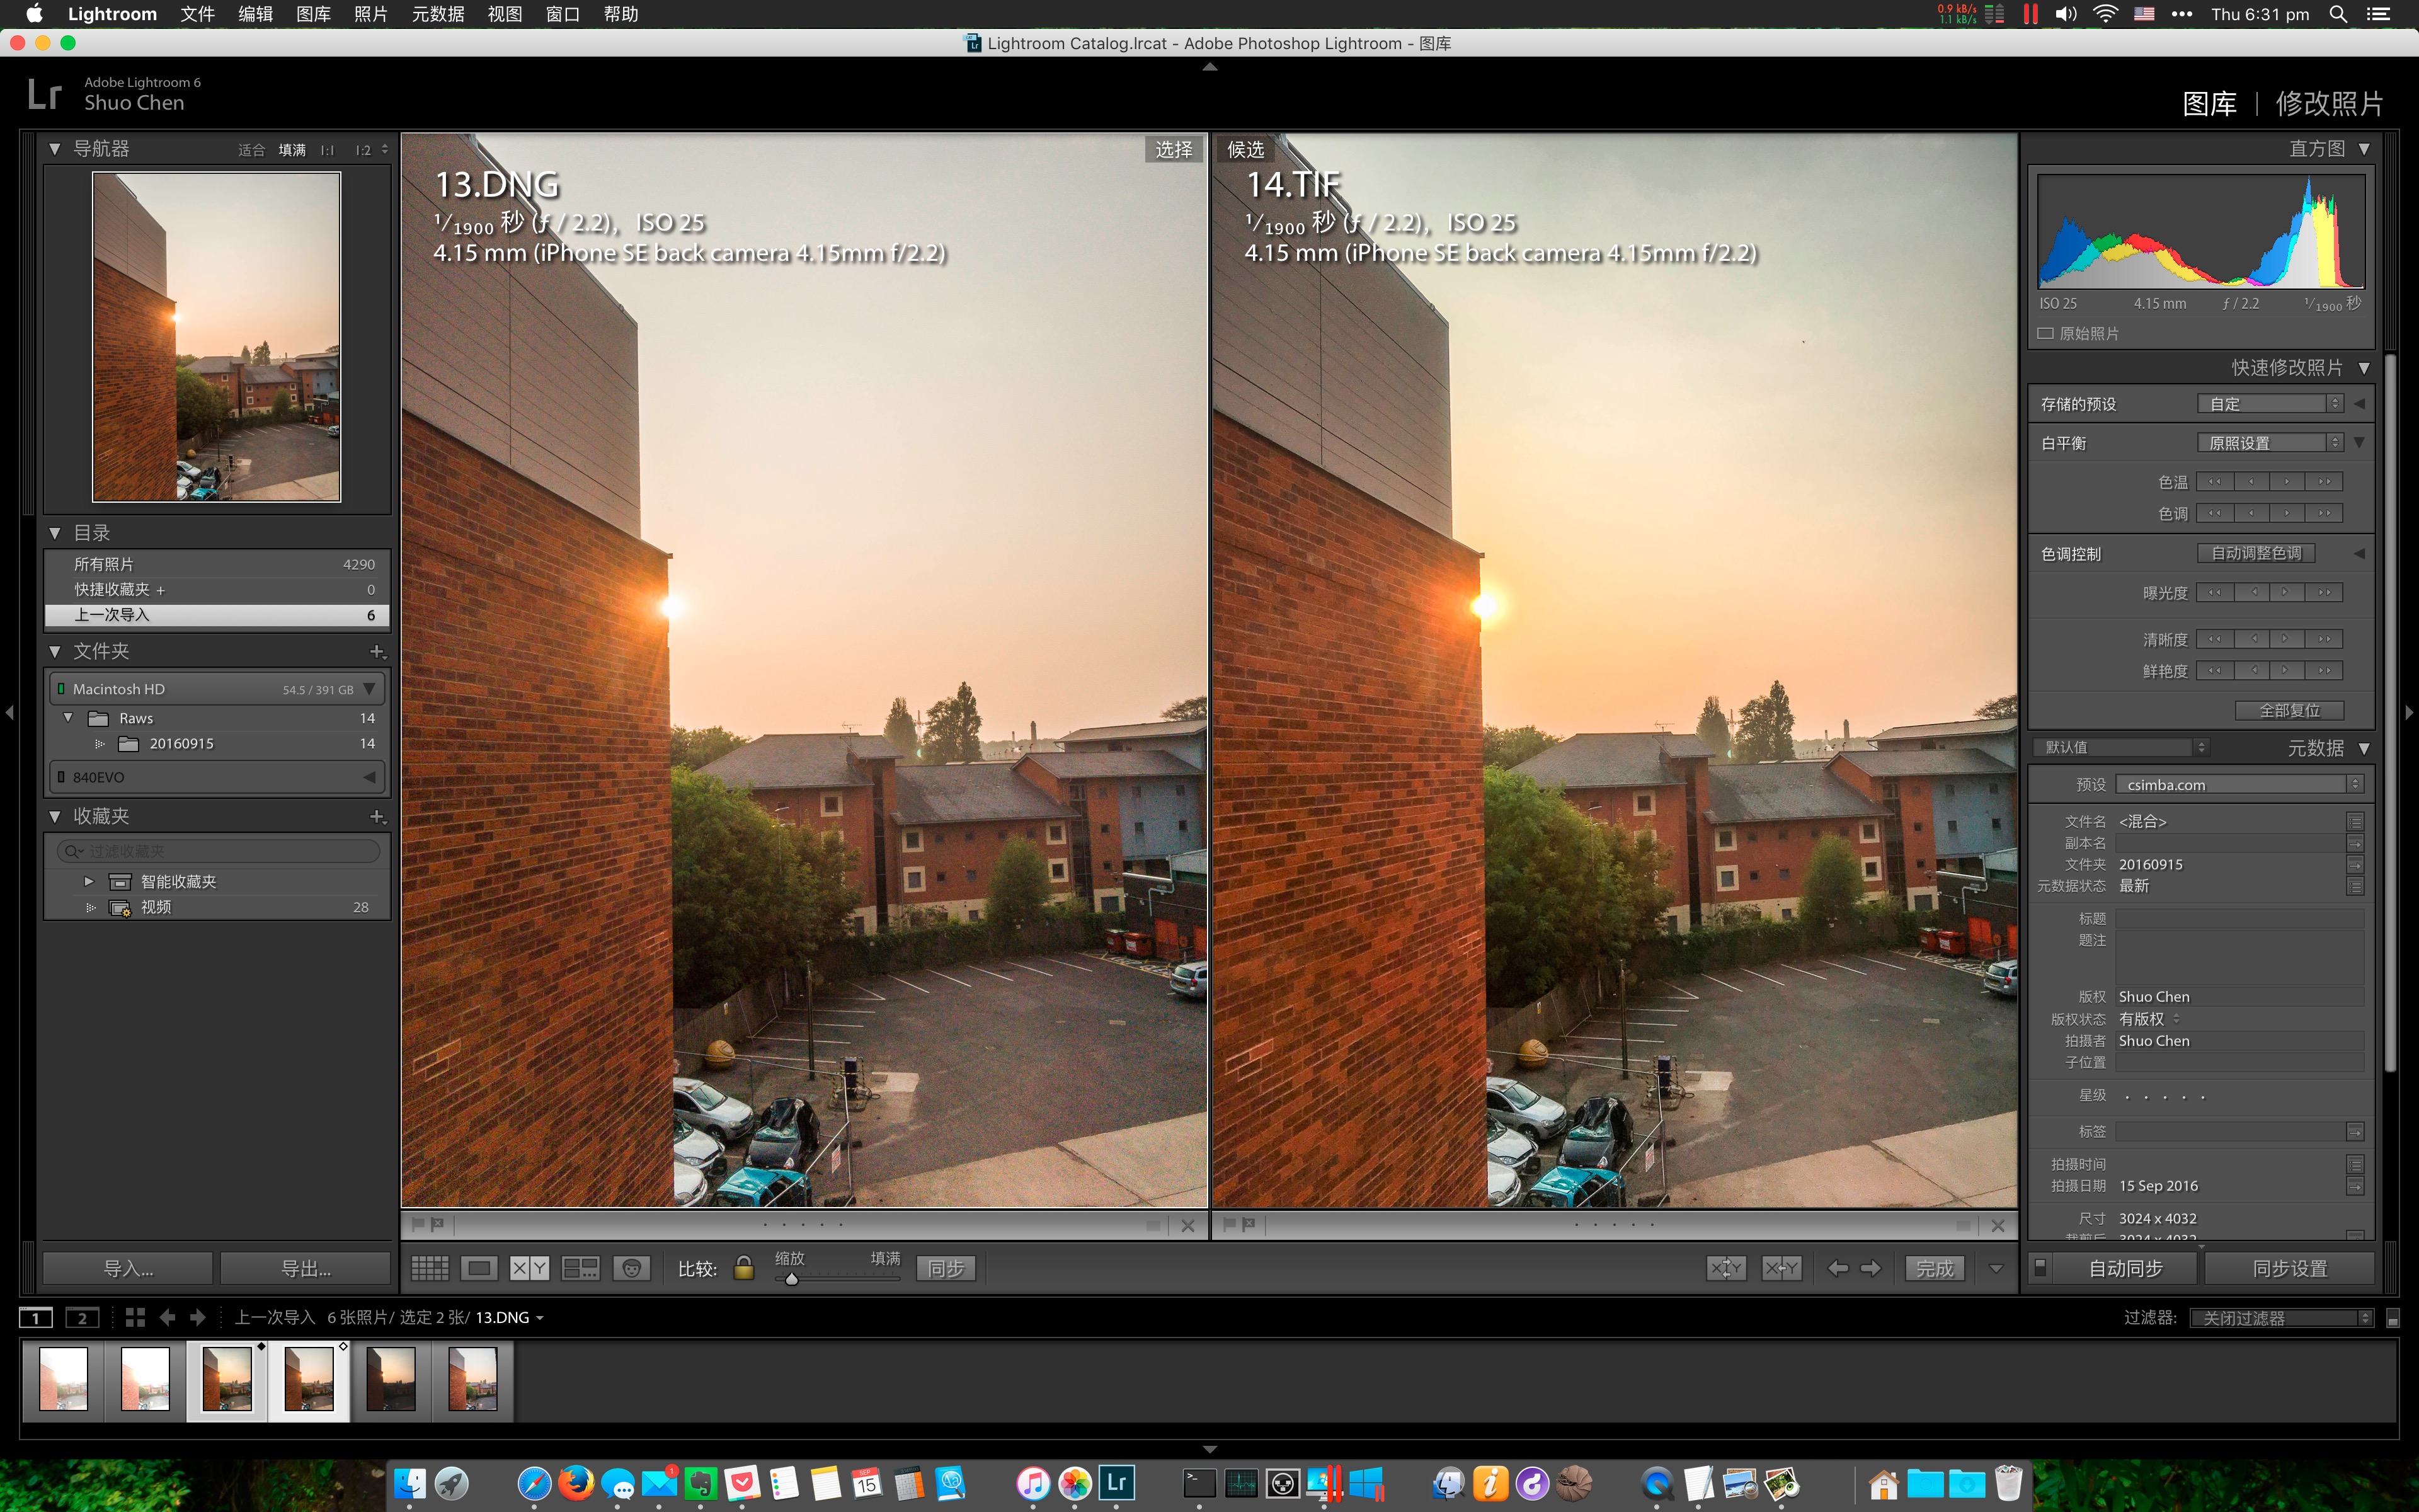Open the metadata 预设 csimba.com dropdown
2419x1512 pixels.
click(2240, 784)
